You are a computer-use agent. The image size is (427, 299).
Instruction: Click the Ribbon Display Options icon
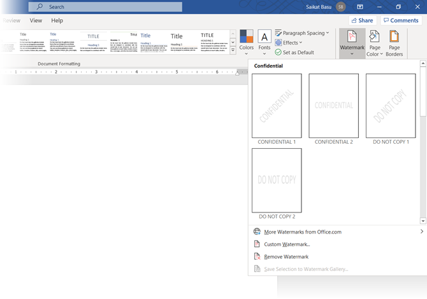coord(360,7)
